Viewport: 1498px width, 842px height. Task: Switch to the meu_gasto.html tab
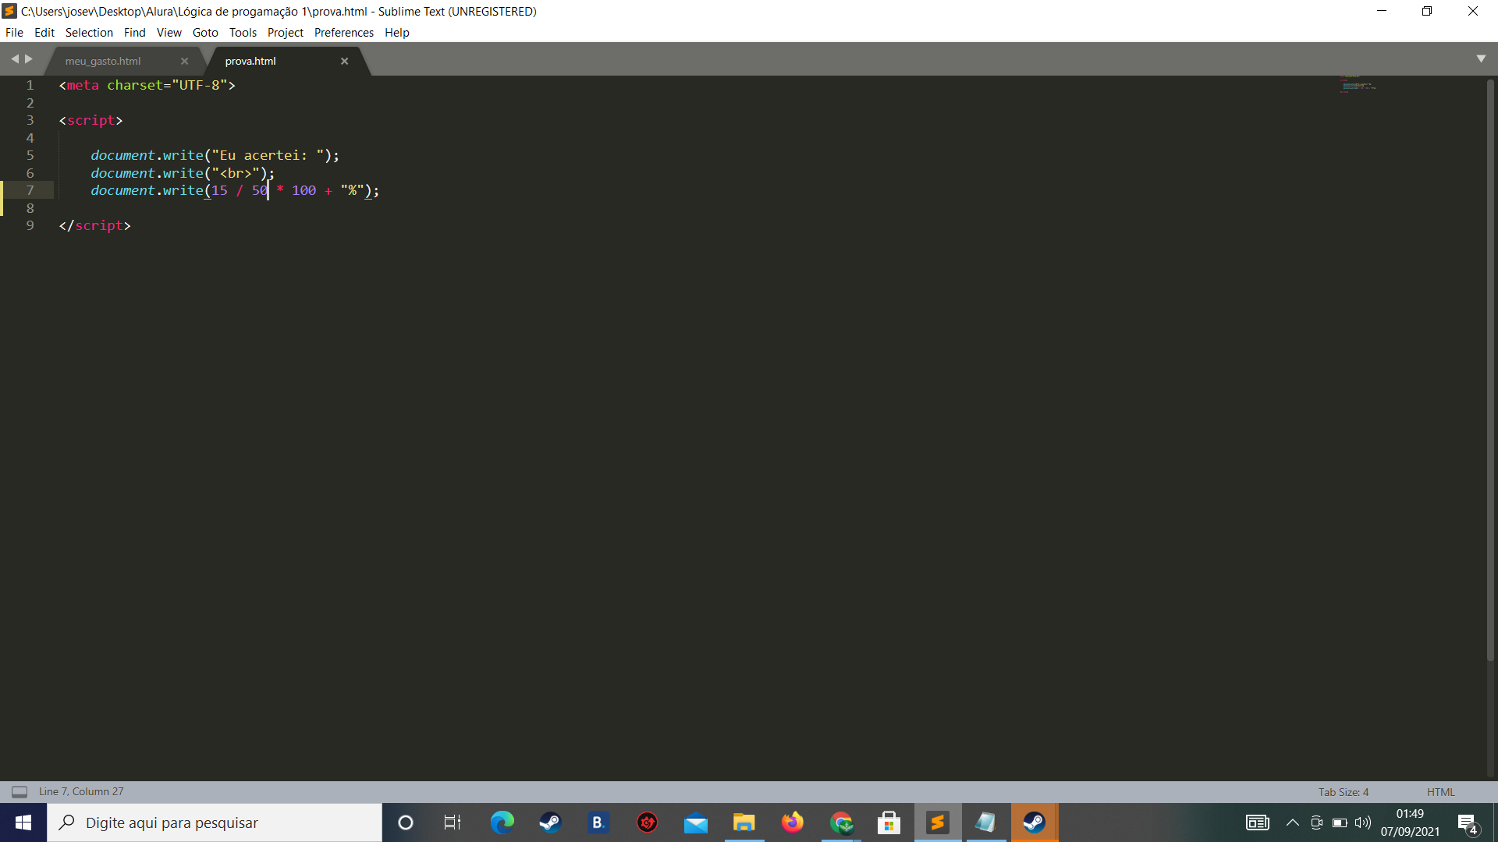[103, 61]
